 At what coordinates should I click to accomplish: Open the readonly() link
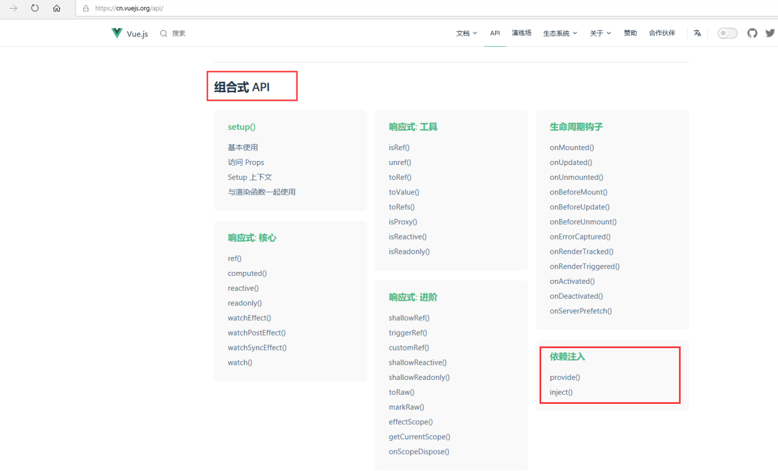(245, 303)
